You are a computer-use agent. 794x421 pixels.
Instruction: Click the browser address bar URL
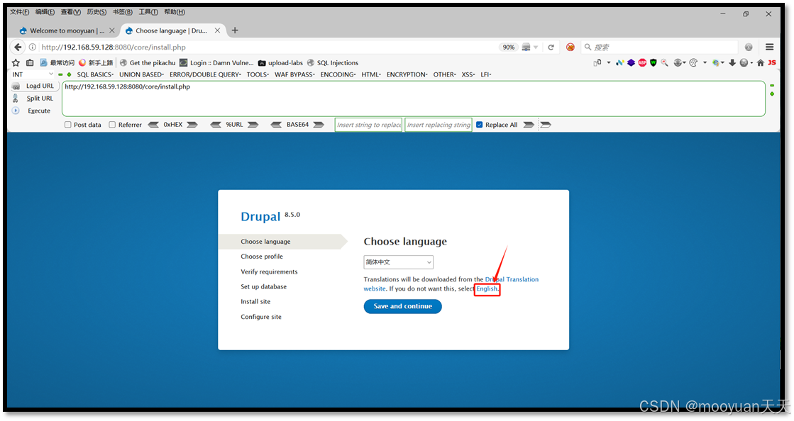click(114, 47)
